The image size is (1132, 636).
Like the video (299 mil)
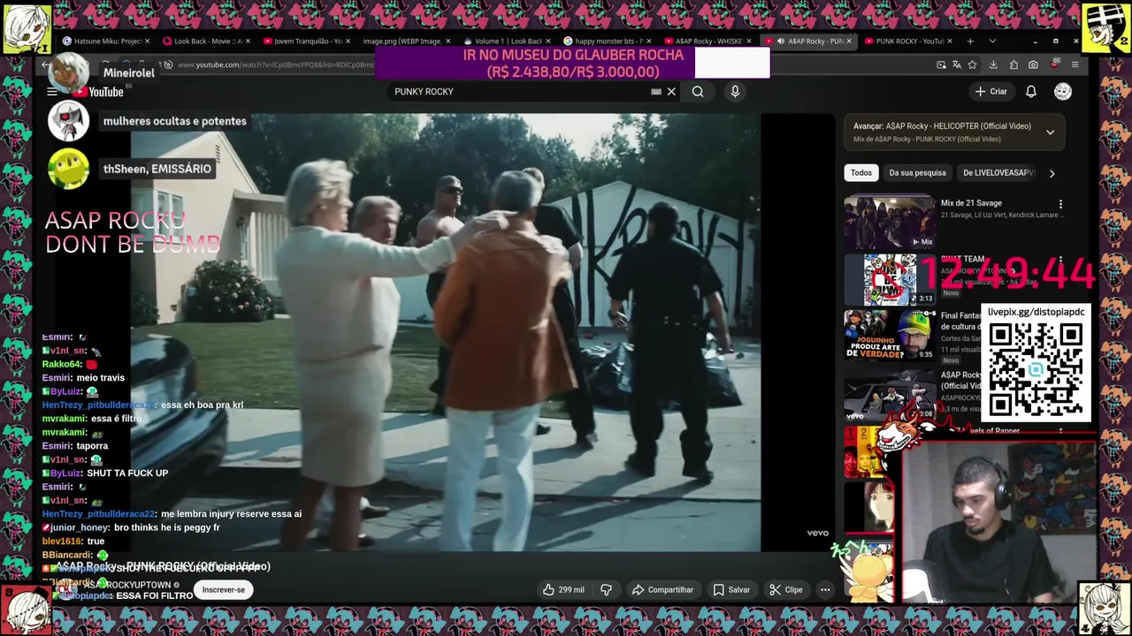pyautogui.click(x=564, y=589)
